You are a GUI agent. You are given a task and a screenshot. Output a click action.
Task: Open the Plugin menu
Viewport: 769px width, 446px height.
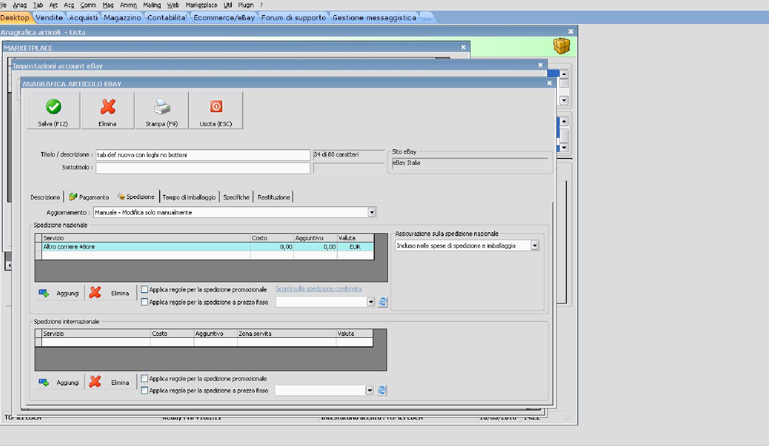point(246,5)
